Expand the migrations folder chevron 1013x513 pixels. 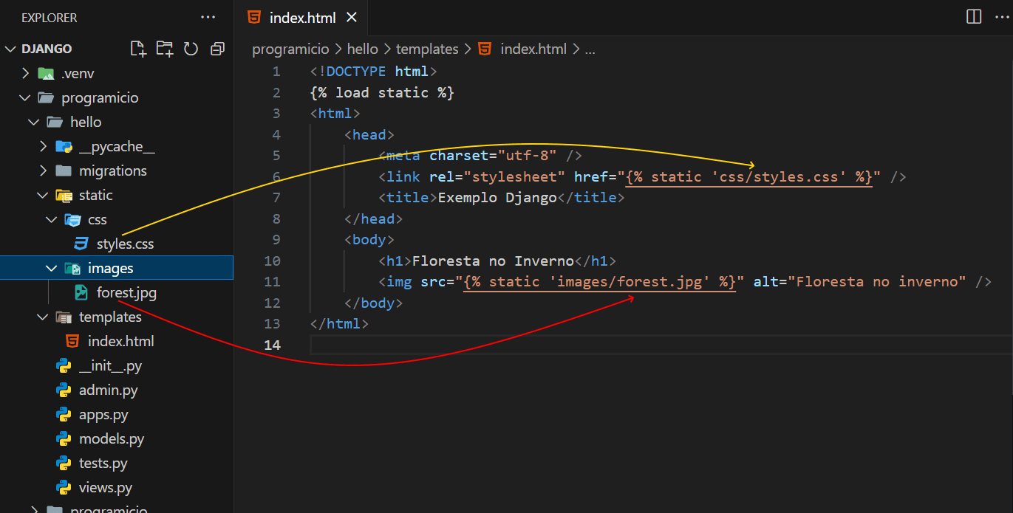click(x=43, y=171)
